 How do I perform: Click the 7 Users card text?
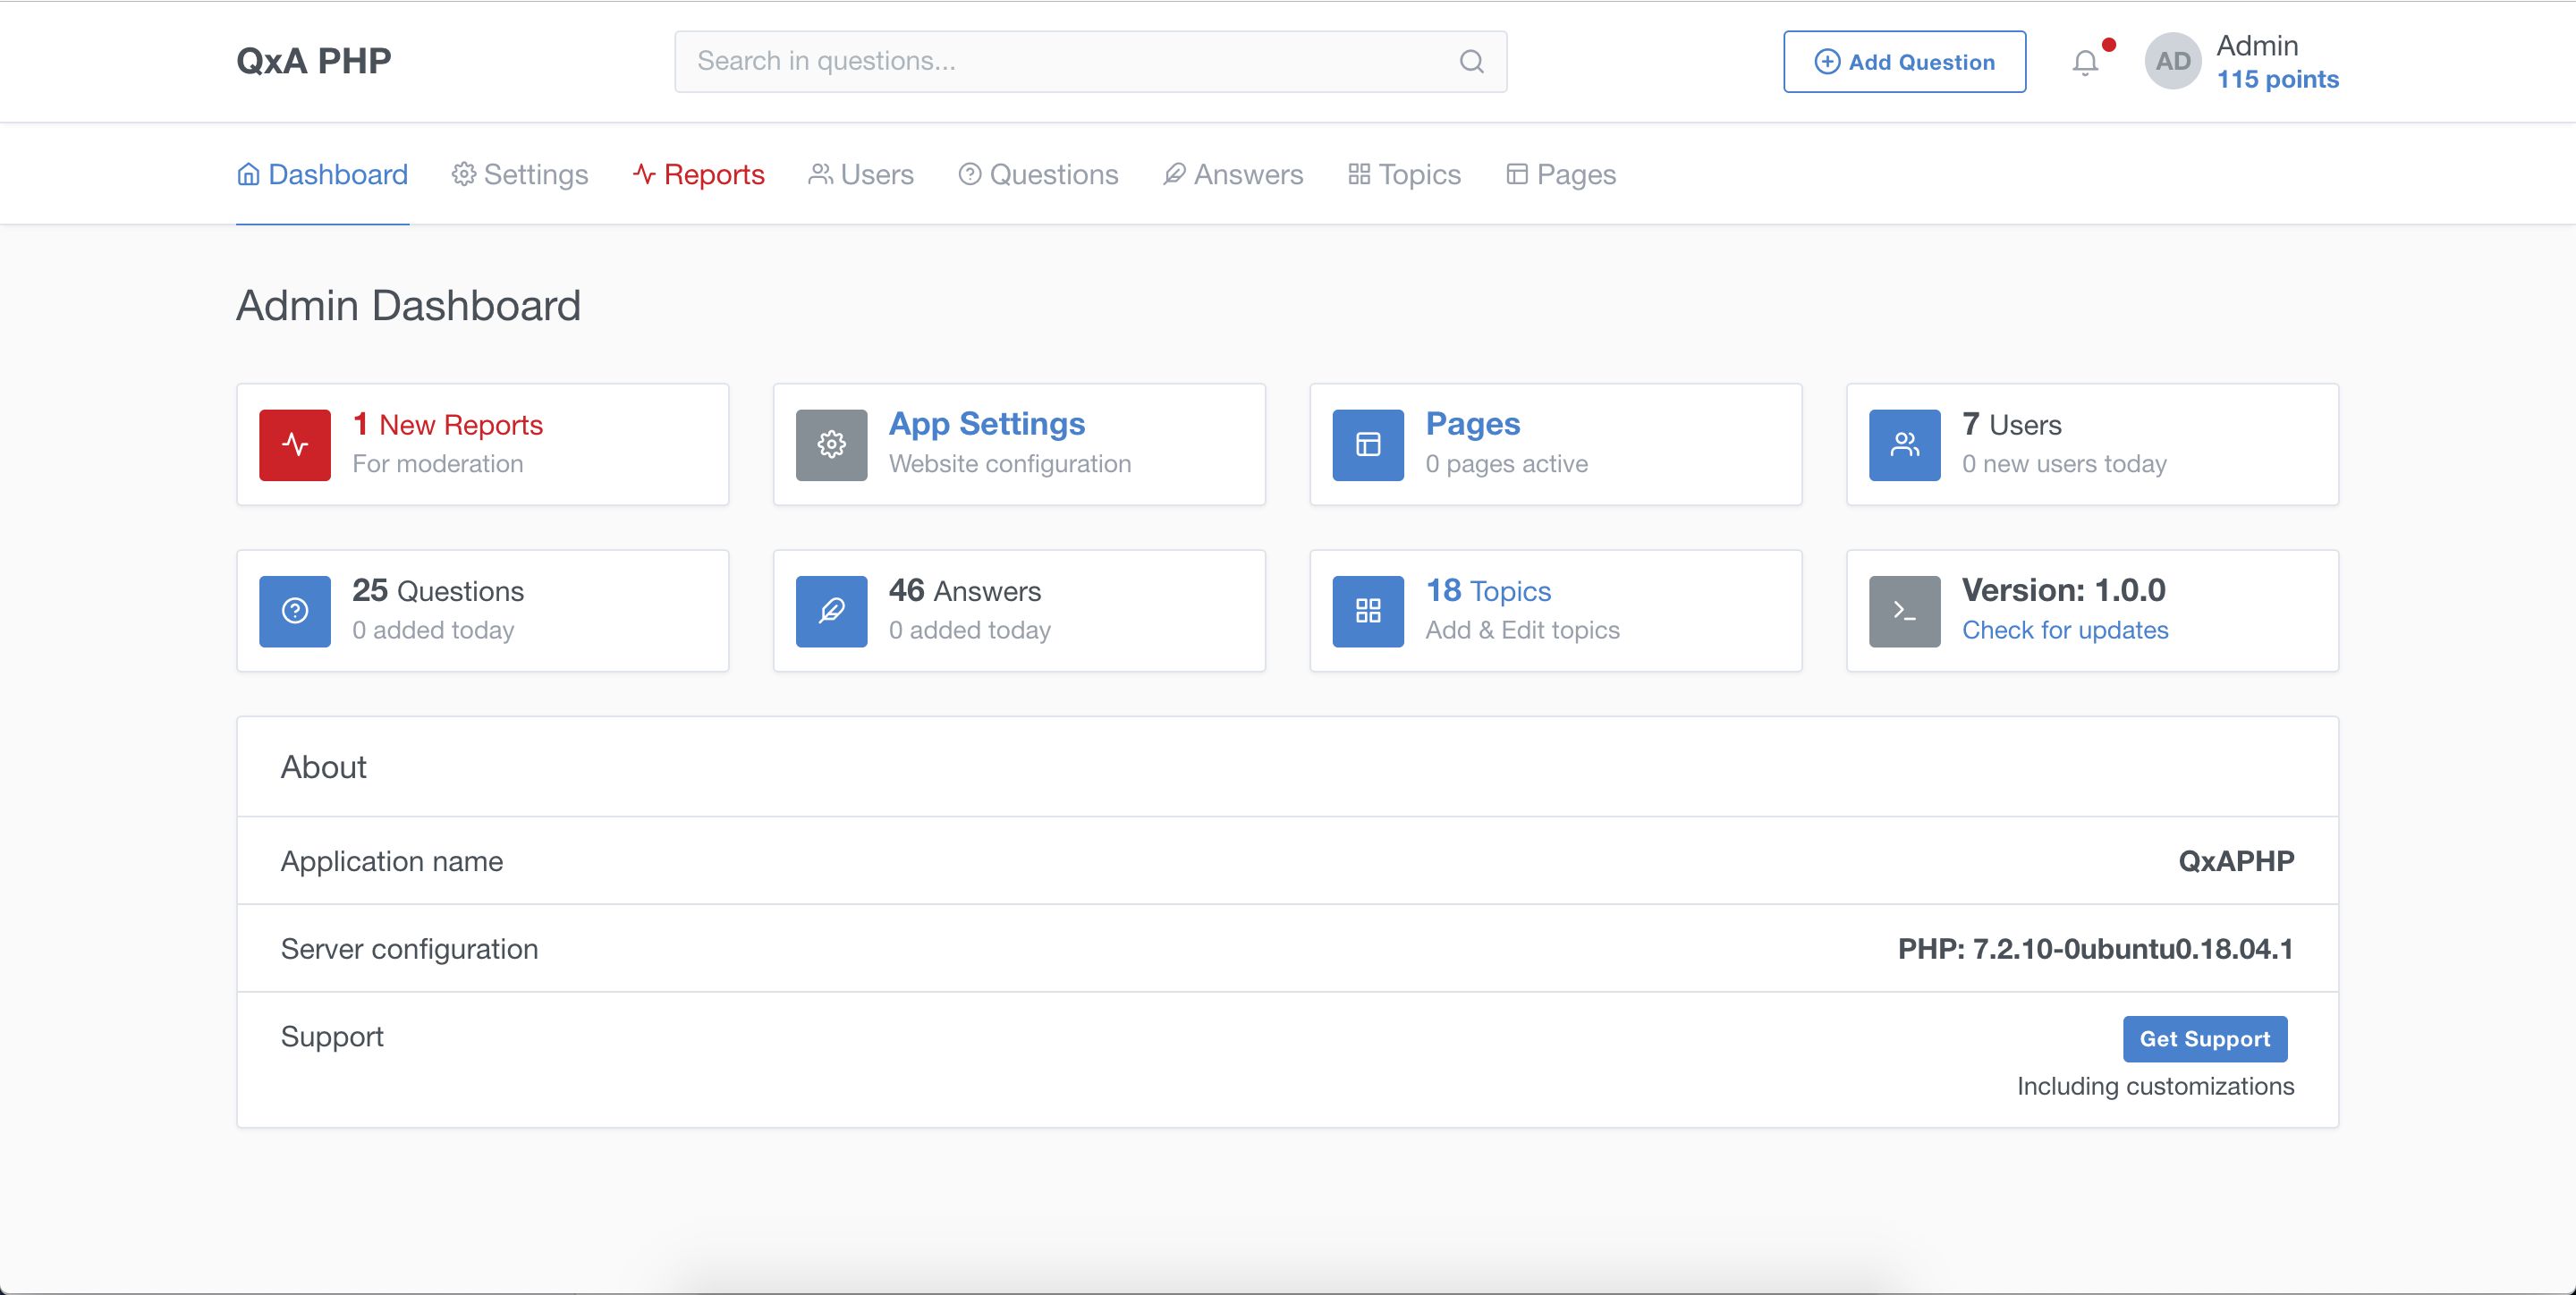click(2011, 425)
